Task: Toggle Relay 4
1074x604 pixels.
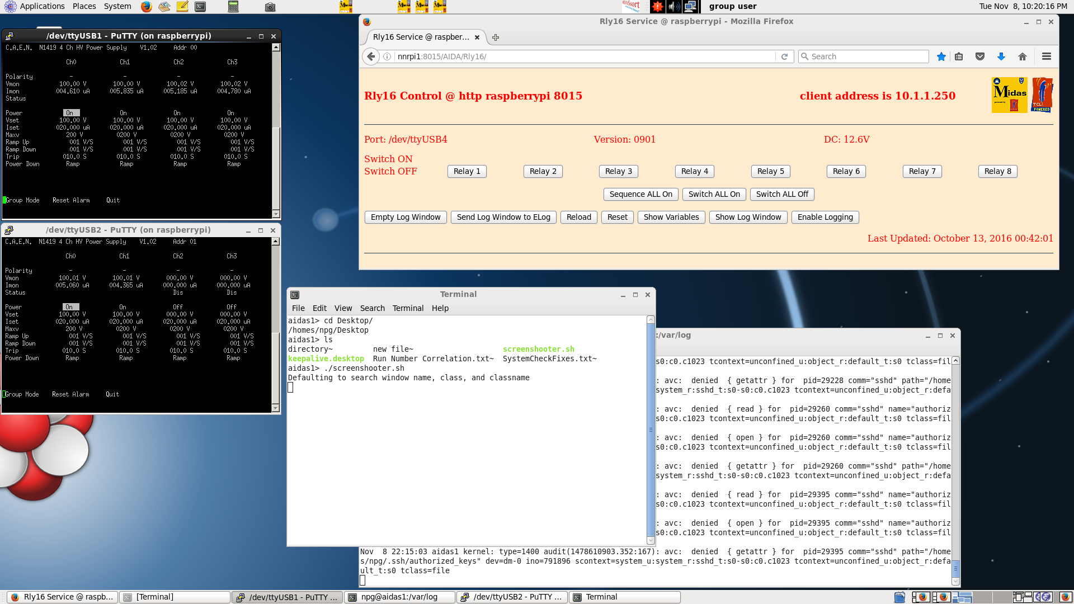Action: point(695,171)
